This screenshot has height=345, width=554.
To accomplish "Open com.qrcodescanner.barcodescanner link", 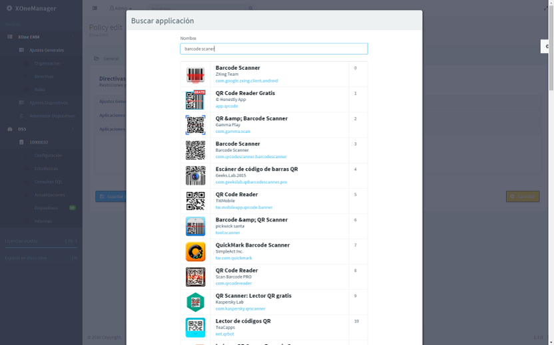I will tap(251, 157).
